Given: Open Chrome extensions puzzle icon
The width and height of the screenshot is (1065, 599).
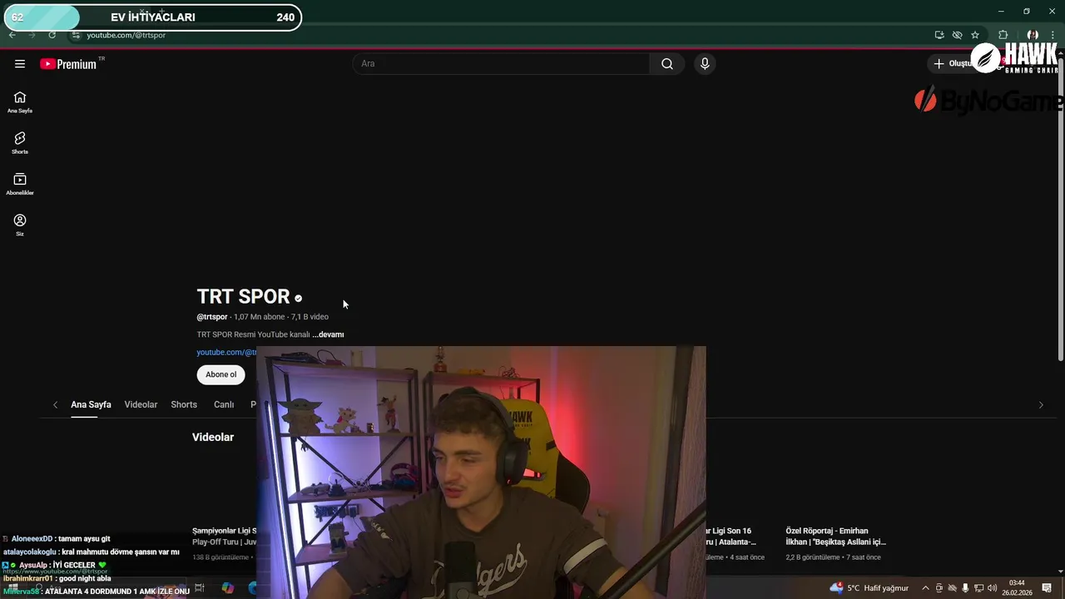Looking at the screenshot, I should click(x=1003, y=35).
